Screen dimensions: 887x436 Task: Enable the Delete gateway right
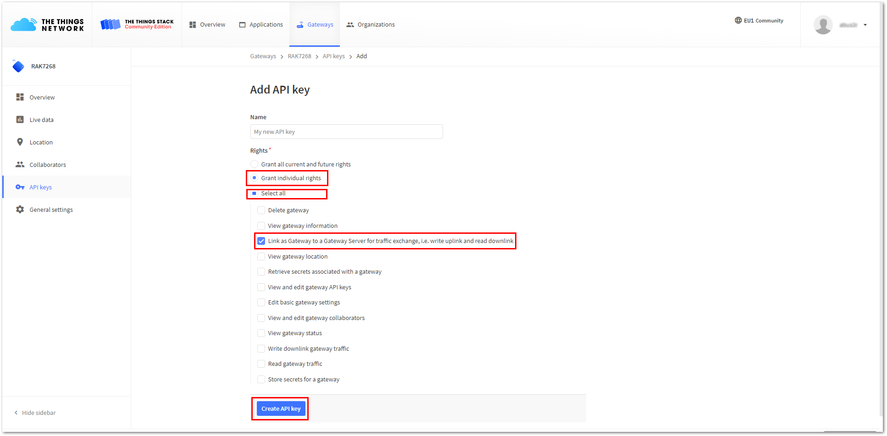click(x=261, y=210)
